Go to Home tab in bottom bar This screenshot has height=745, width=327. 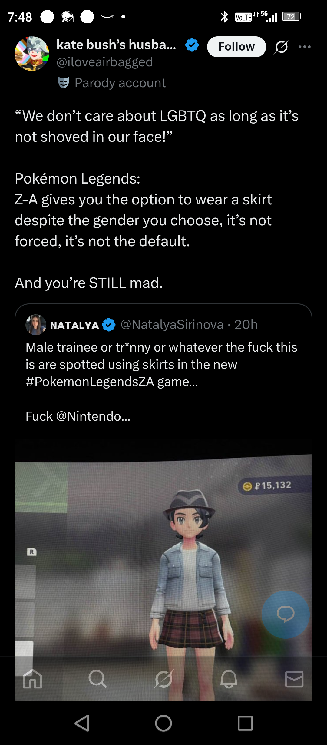(x=33, y=679)
